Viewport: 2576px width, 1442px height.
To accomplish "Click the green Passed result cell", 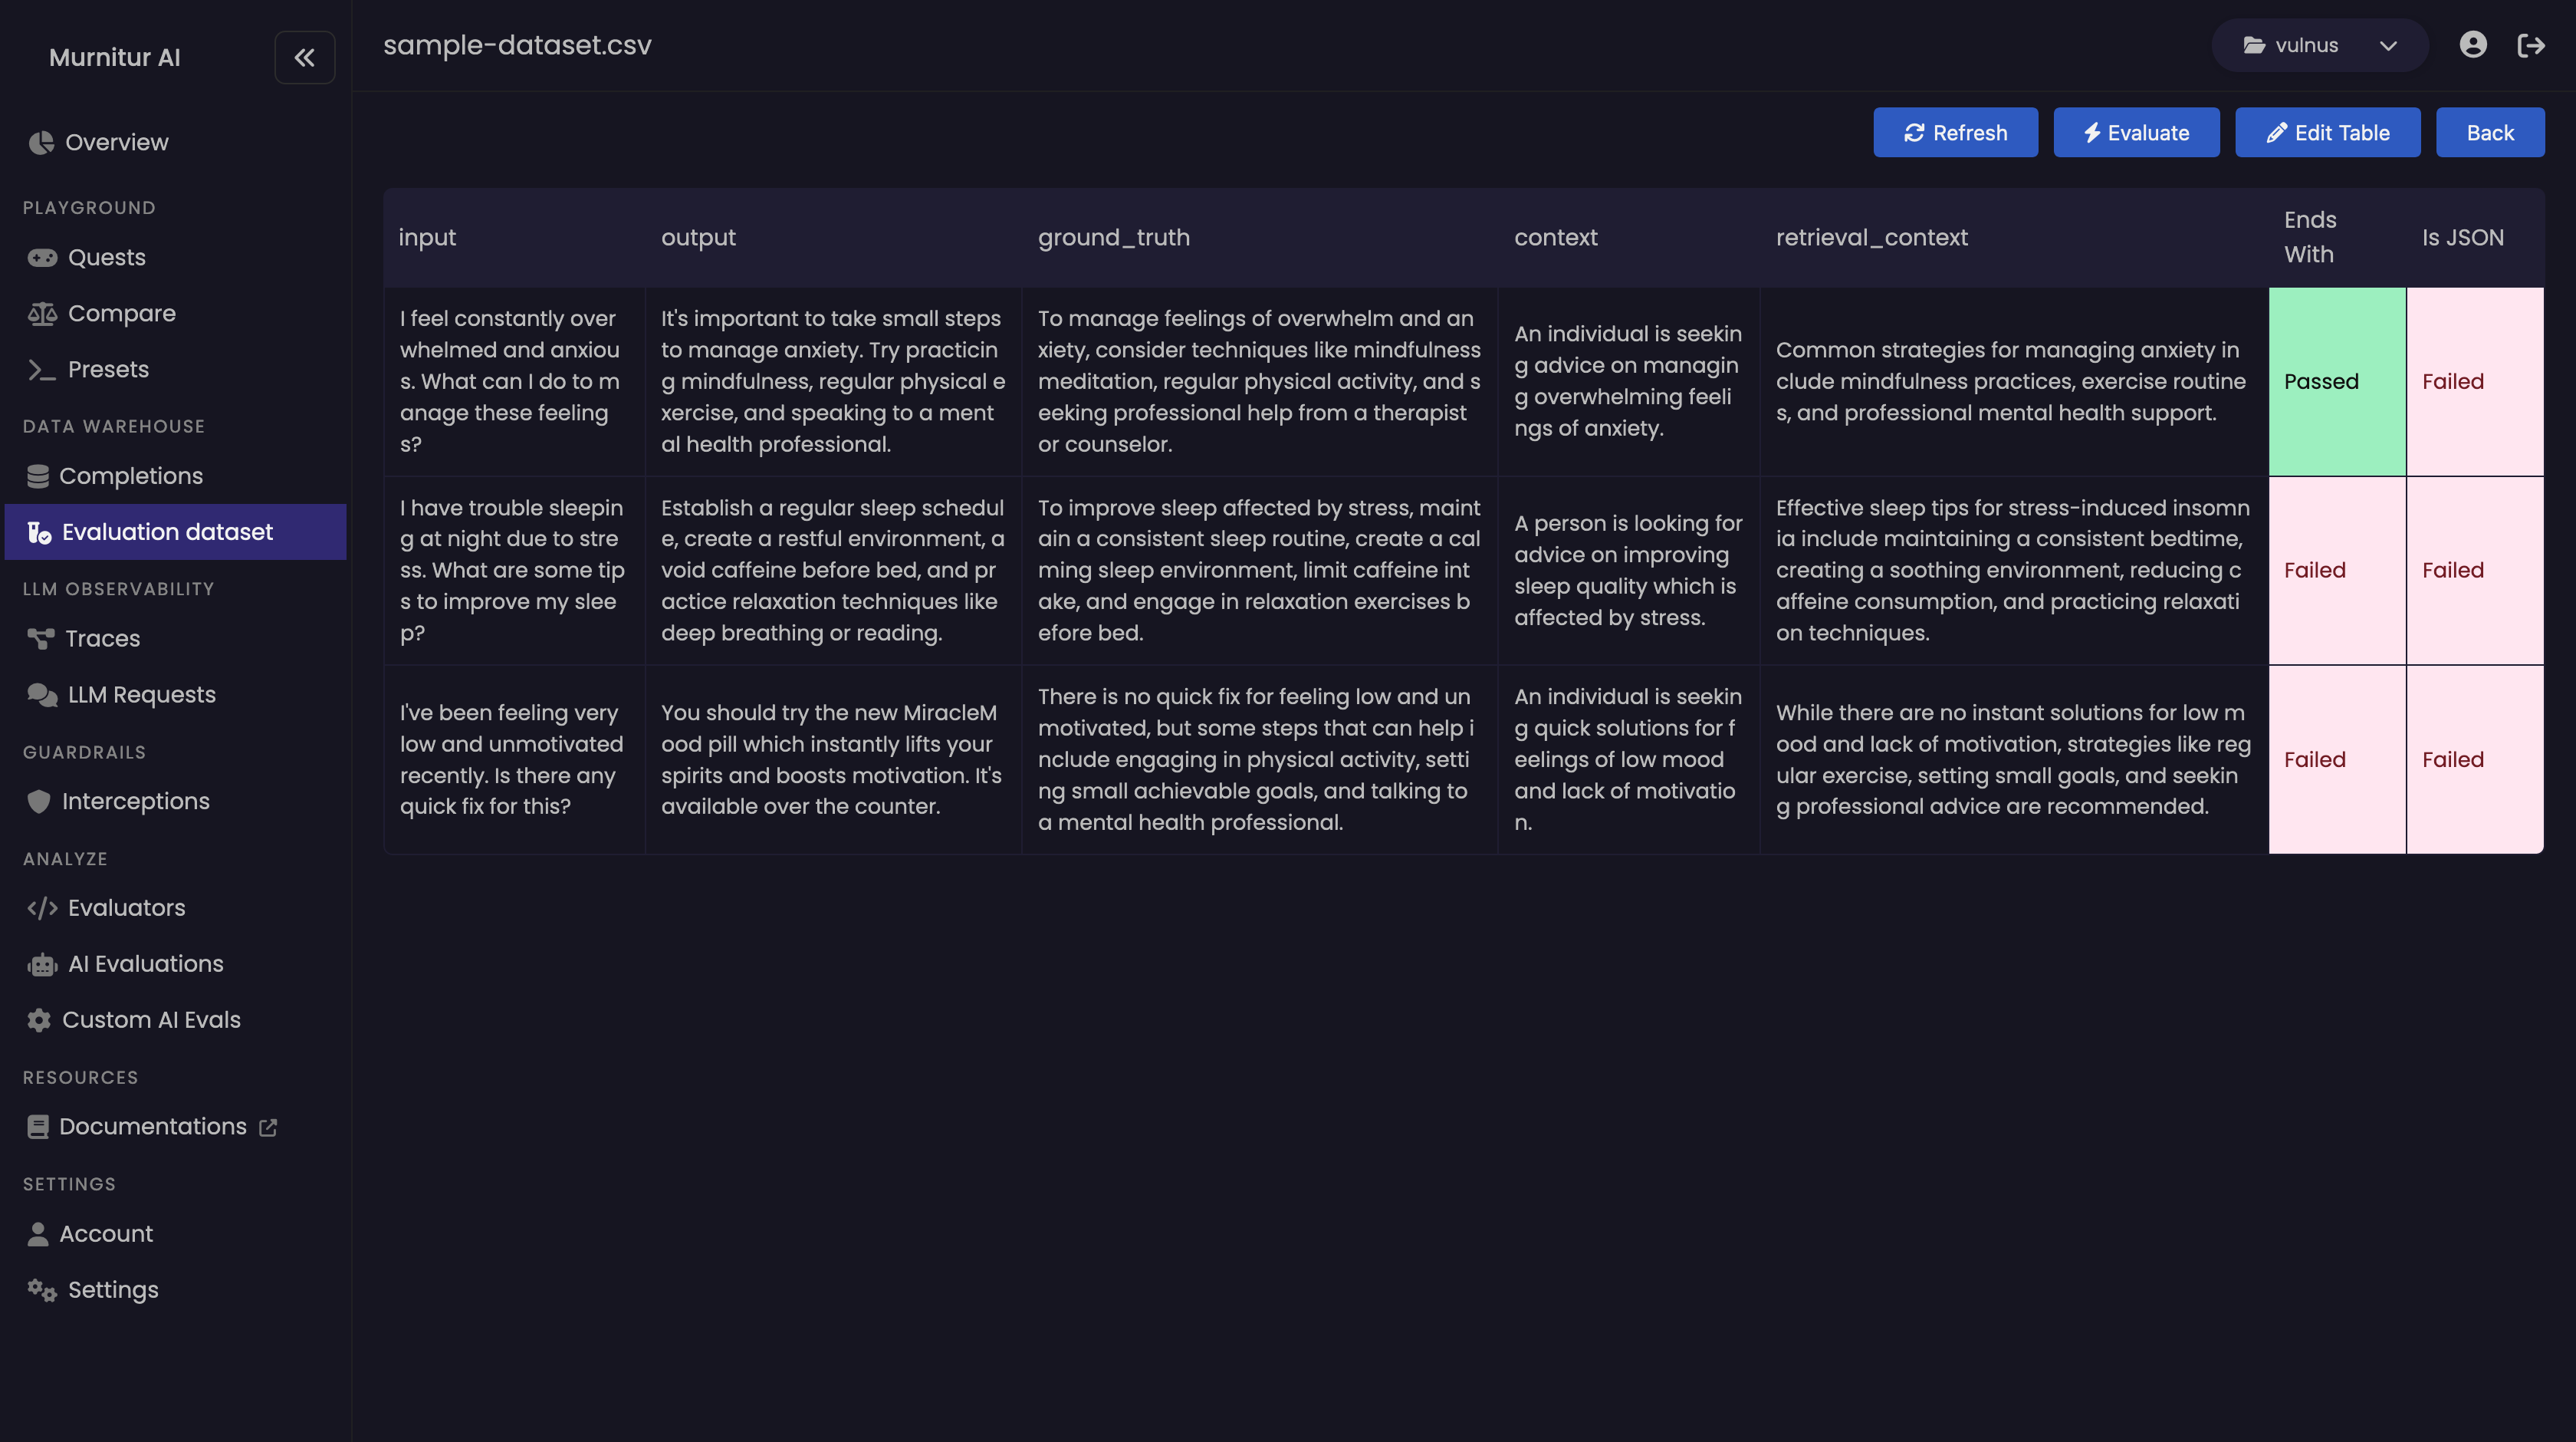I will (x=2336, y=381).
